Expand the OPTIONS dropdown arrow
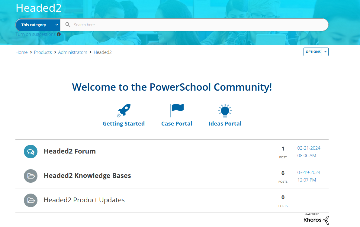Image resolution: width=360 pixels, height=227 pixels. pos(325,51)
